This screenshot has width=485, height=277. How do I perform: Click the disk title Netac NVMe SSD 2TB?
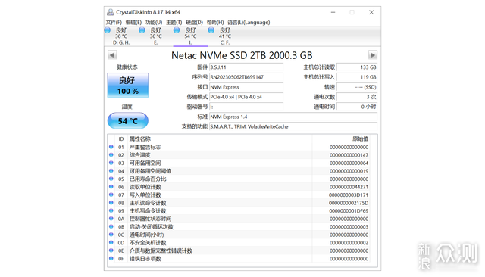242,55
